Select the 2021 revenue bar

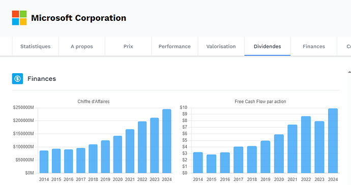(130, 151)
